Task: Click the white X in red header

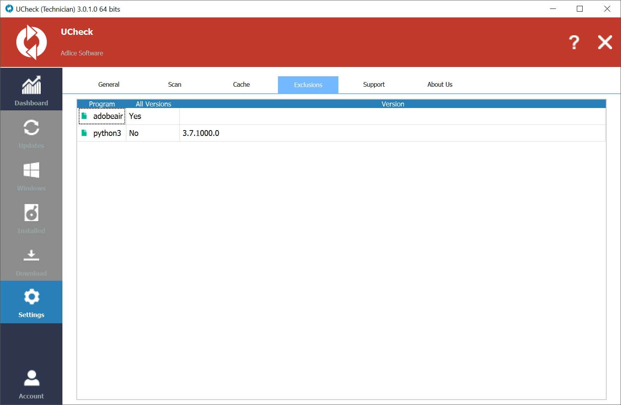Action: (604, 42)
